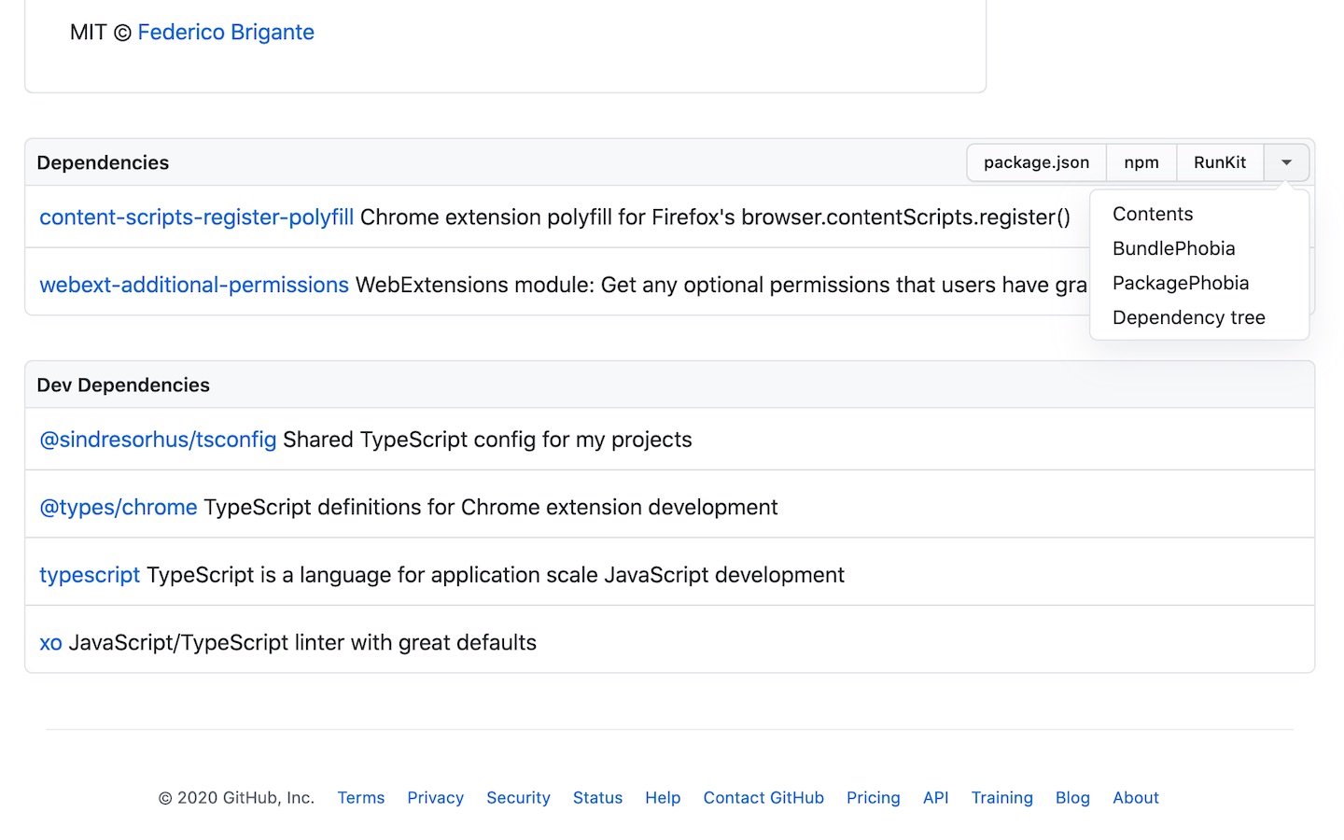The image size is (1344, 840).
Task: Click the Dev Dependencies section heading
Action: [x=123, y=385]
